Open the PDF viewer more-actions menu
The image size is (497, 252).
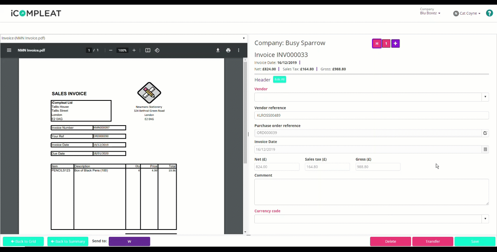point(238,50)
